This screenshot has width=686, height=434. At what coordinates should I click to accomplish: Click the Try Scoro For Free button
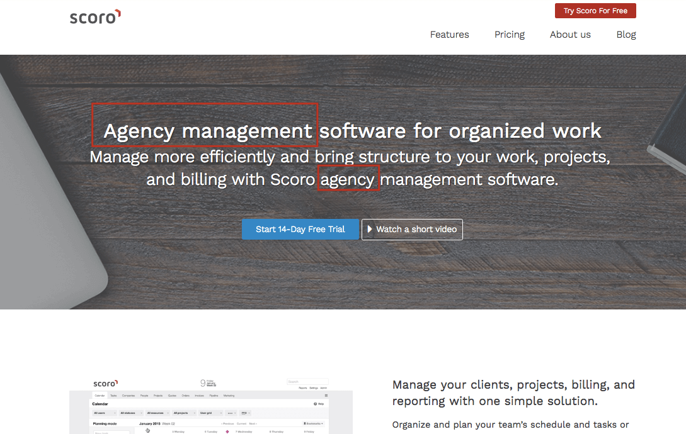[595, 11]
